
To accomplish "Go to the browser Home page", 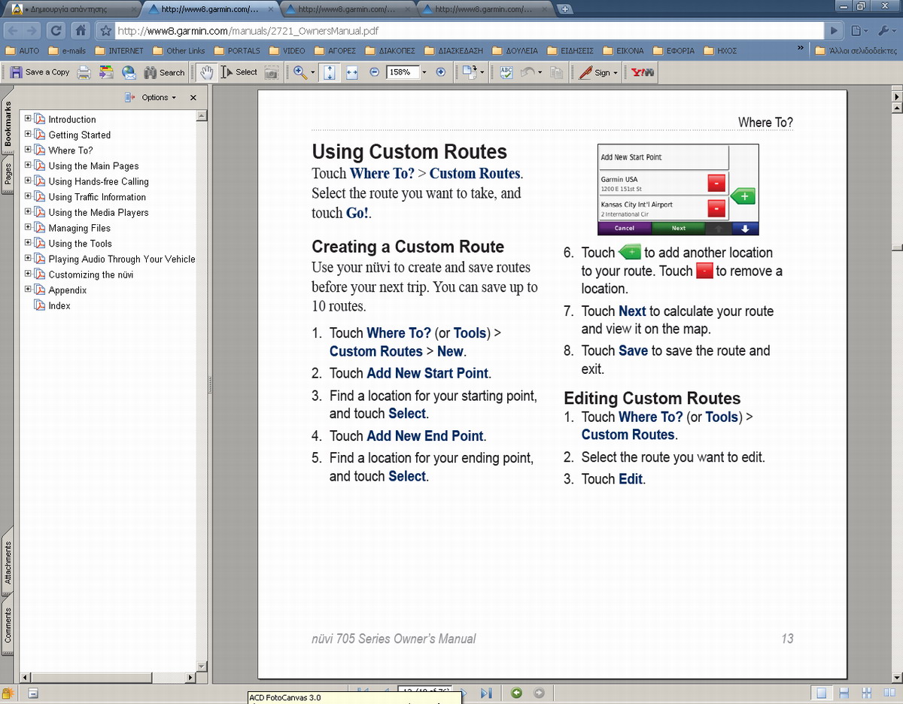I will pyautogui.click(x=80, y=31).
